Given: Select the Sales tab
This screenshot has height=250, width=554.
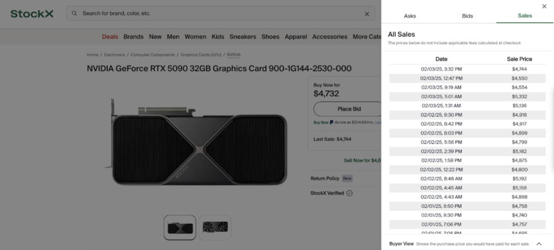Looking at the screenshot, I should [525, 16].
